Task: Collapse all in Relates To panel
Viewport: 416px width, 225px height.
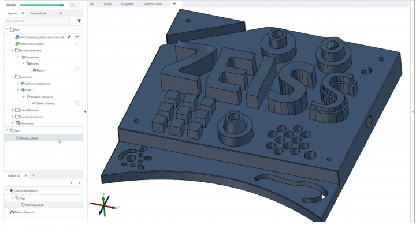Action: click(x=79, y=183)
